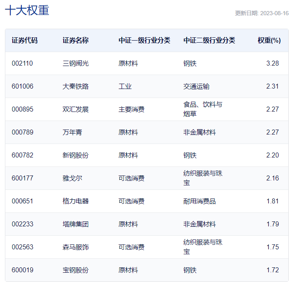Click stock name 万年青
The height and width of the screenshot is (285, 292).
coord(72,132)
